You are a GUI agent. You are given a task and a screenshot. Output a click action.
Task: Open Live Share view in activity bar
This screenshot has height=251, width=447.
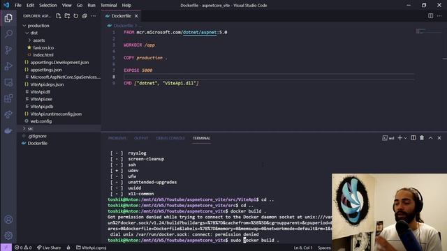(8, 114)
